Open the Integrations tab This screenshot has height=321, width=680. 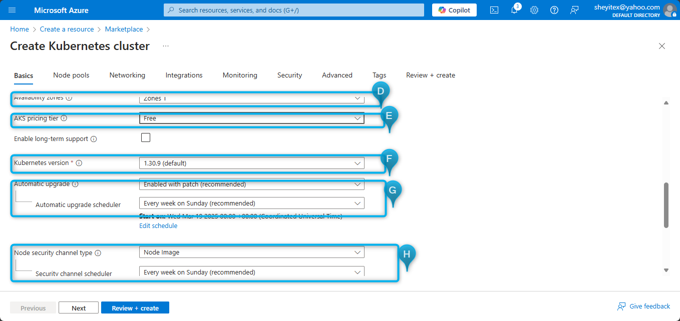[184, 75]
